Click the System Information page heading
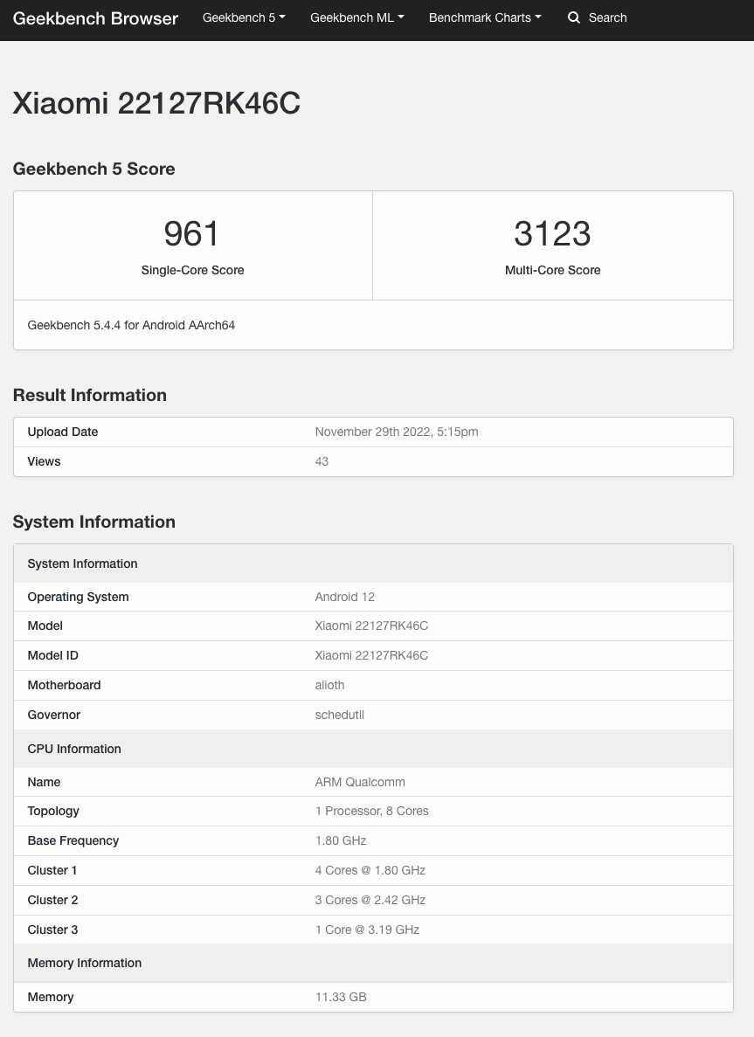754x1037 pixels. tap(93, 522)
